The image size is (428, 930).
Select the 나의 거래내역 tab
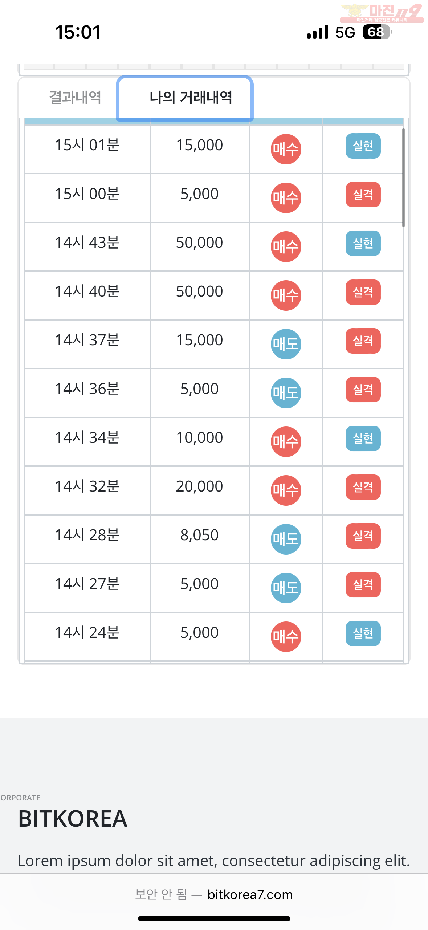(185, 98)
